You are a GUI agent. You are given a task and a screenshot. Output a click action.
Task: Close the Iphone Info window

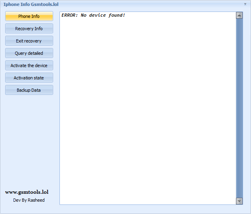245,4
